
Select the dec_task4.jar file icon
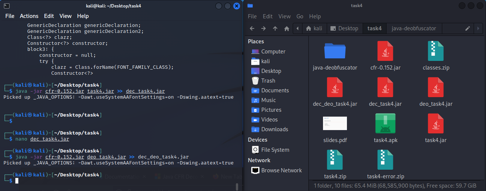point(385,87)
